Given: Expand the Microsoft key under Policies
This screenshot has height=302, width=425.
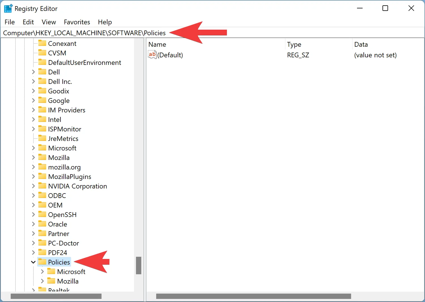Looking at the screenshot, I should (x=42, y=271).
